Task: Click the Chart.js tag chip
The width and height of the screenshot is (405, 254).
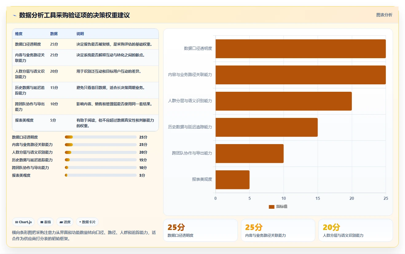Action: 23,222
